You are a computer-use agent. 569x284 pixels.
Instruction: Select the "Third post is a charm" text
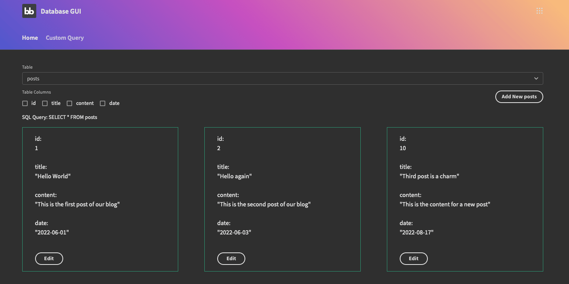pyautogui.click(x=429, y=176)
